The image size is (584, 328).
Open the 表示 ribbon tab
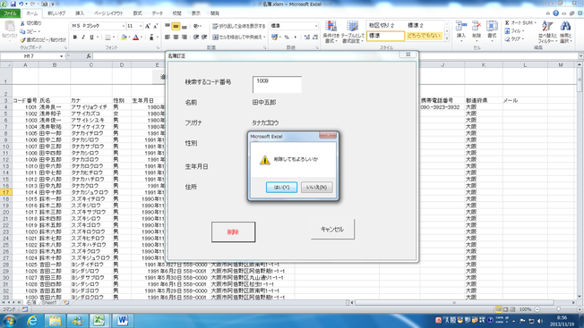[196, 13]
